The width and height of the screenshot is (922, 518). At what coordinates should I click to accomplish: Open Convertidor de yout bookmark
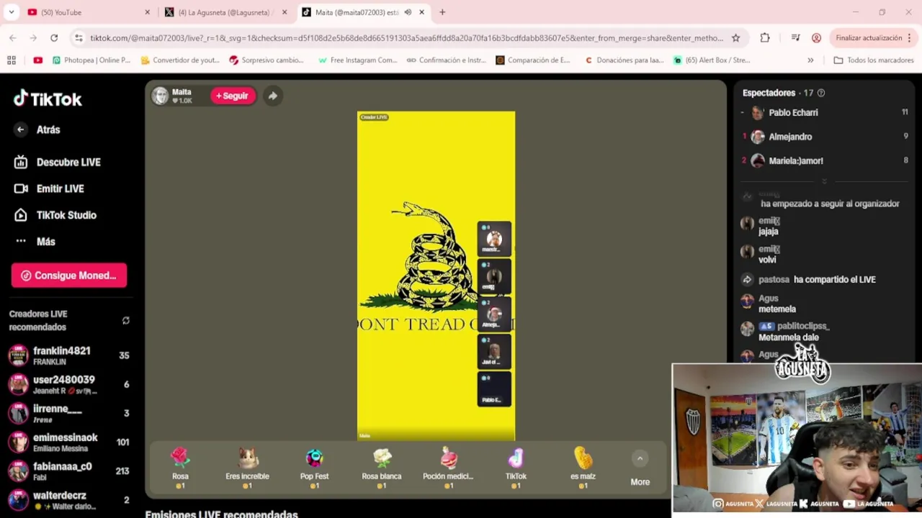pos(180,60)
